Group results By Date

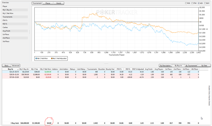tap(204, 65)
